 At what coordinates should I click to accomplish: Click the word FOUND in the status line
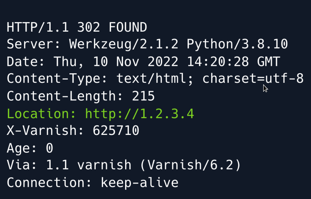coord(128,28)
